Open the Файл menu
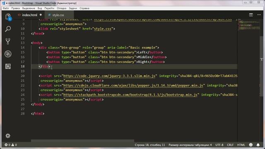 pos(6,8)
